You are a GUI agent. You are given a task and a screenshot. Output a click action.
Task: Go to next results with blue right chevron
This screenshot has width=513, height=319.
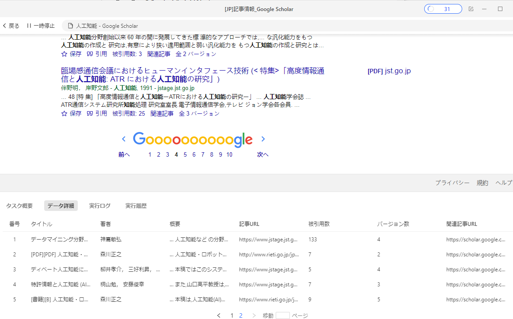tap(263, 139)
